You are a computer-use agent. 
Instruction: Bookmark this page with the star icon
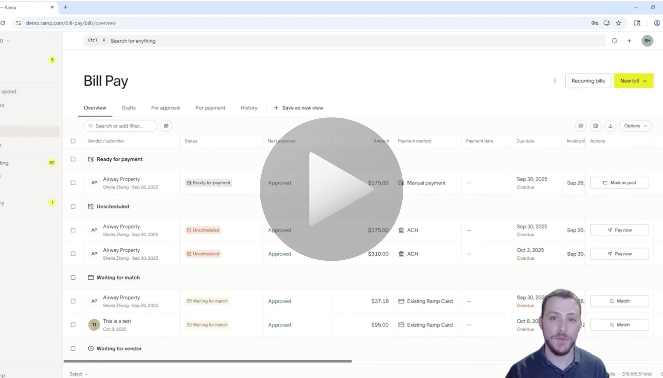[x=619, y=23]
